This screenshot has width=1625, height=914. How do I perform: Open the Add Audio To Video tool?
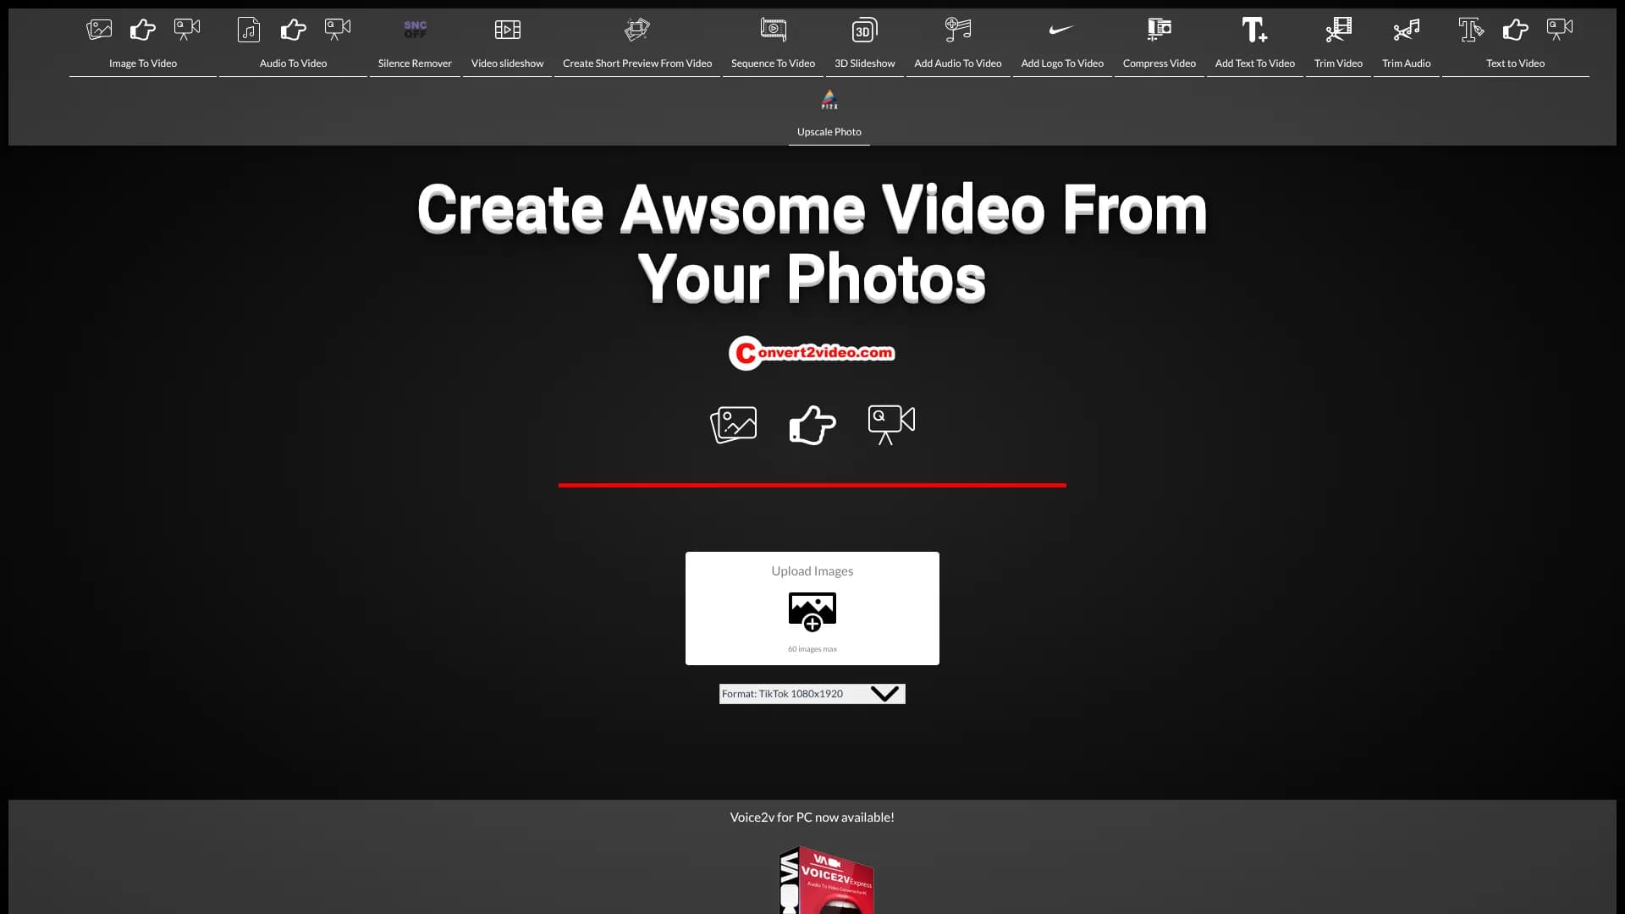[x=957, y=42]
